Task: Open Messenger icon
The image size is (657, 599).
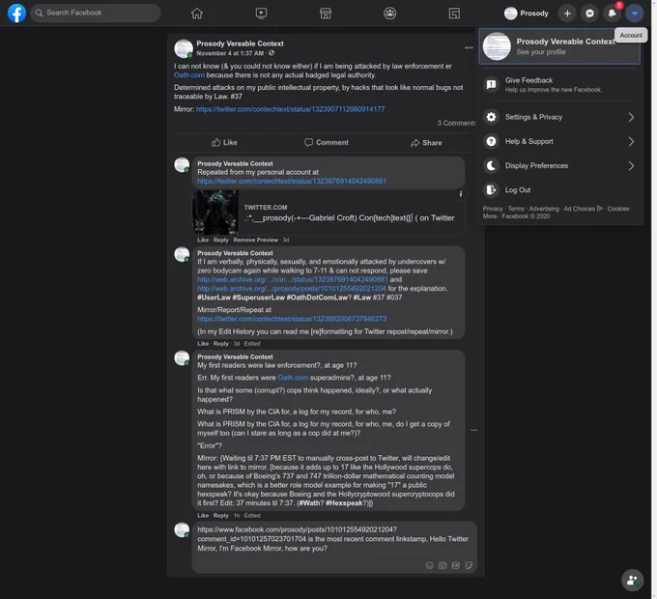Action: coord(589,14)
